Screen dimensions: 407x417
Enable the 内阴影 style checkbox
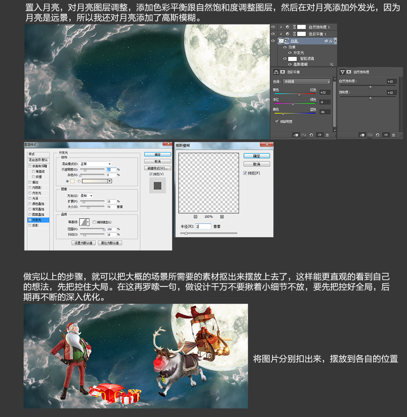[30, 187]
